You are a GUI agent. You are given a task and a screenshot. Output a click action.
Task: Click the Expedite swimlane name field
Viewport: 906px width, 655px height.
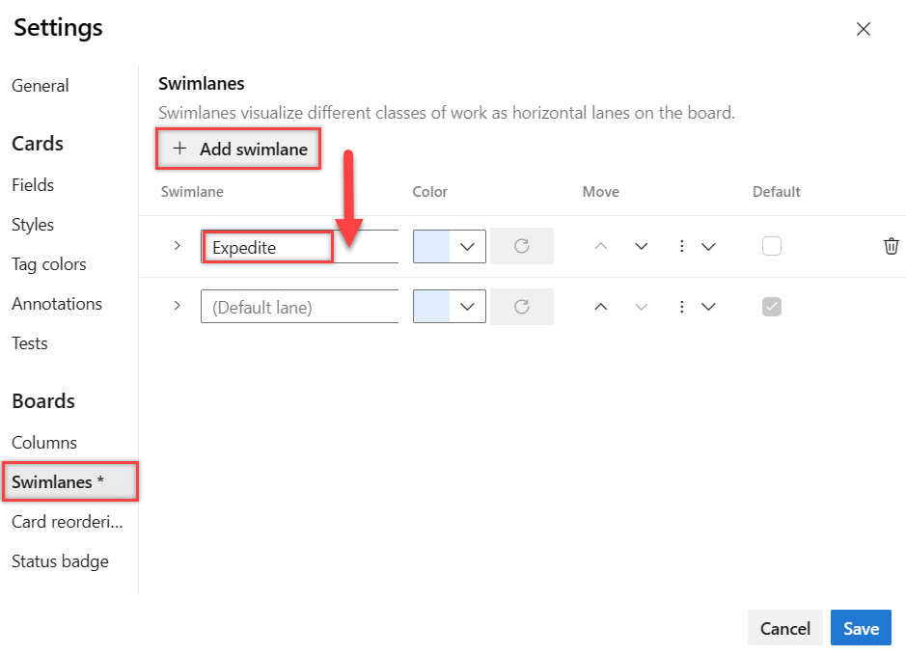pos(300,247)
